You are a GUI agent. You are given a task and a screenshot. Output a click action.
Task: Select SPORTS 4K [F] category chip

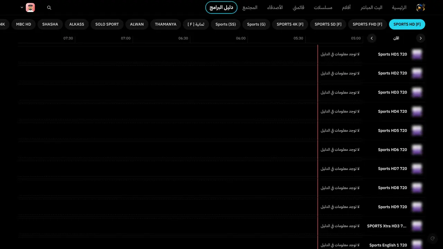[x=290, y=24]
